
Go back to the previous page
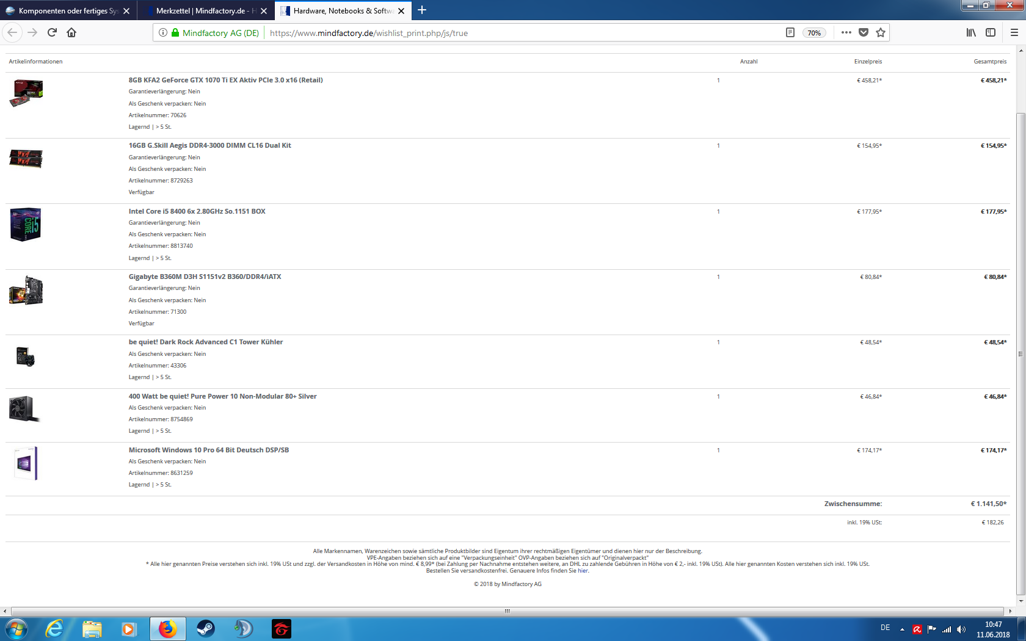(13, 32)
